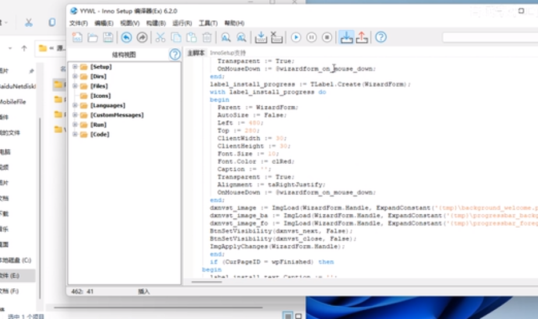Open the 构建(B) menu
538x319 pixels.
pos(155,23)
